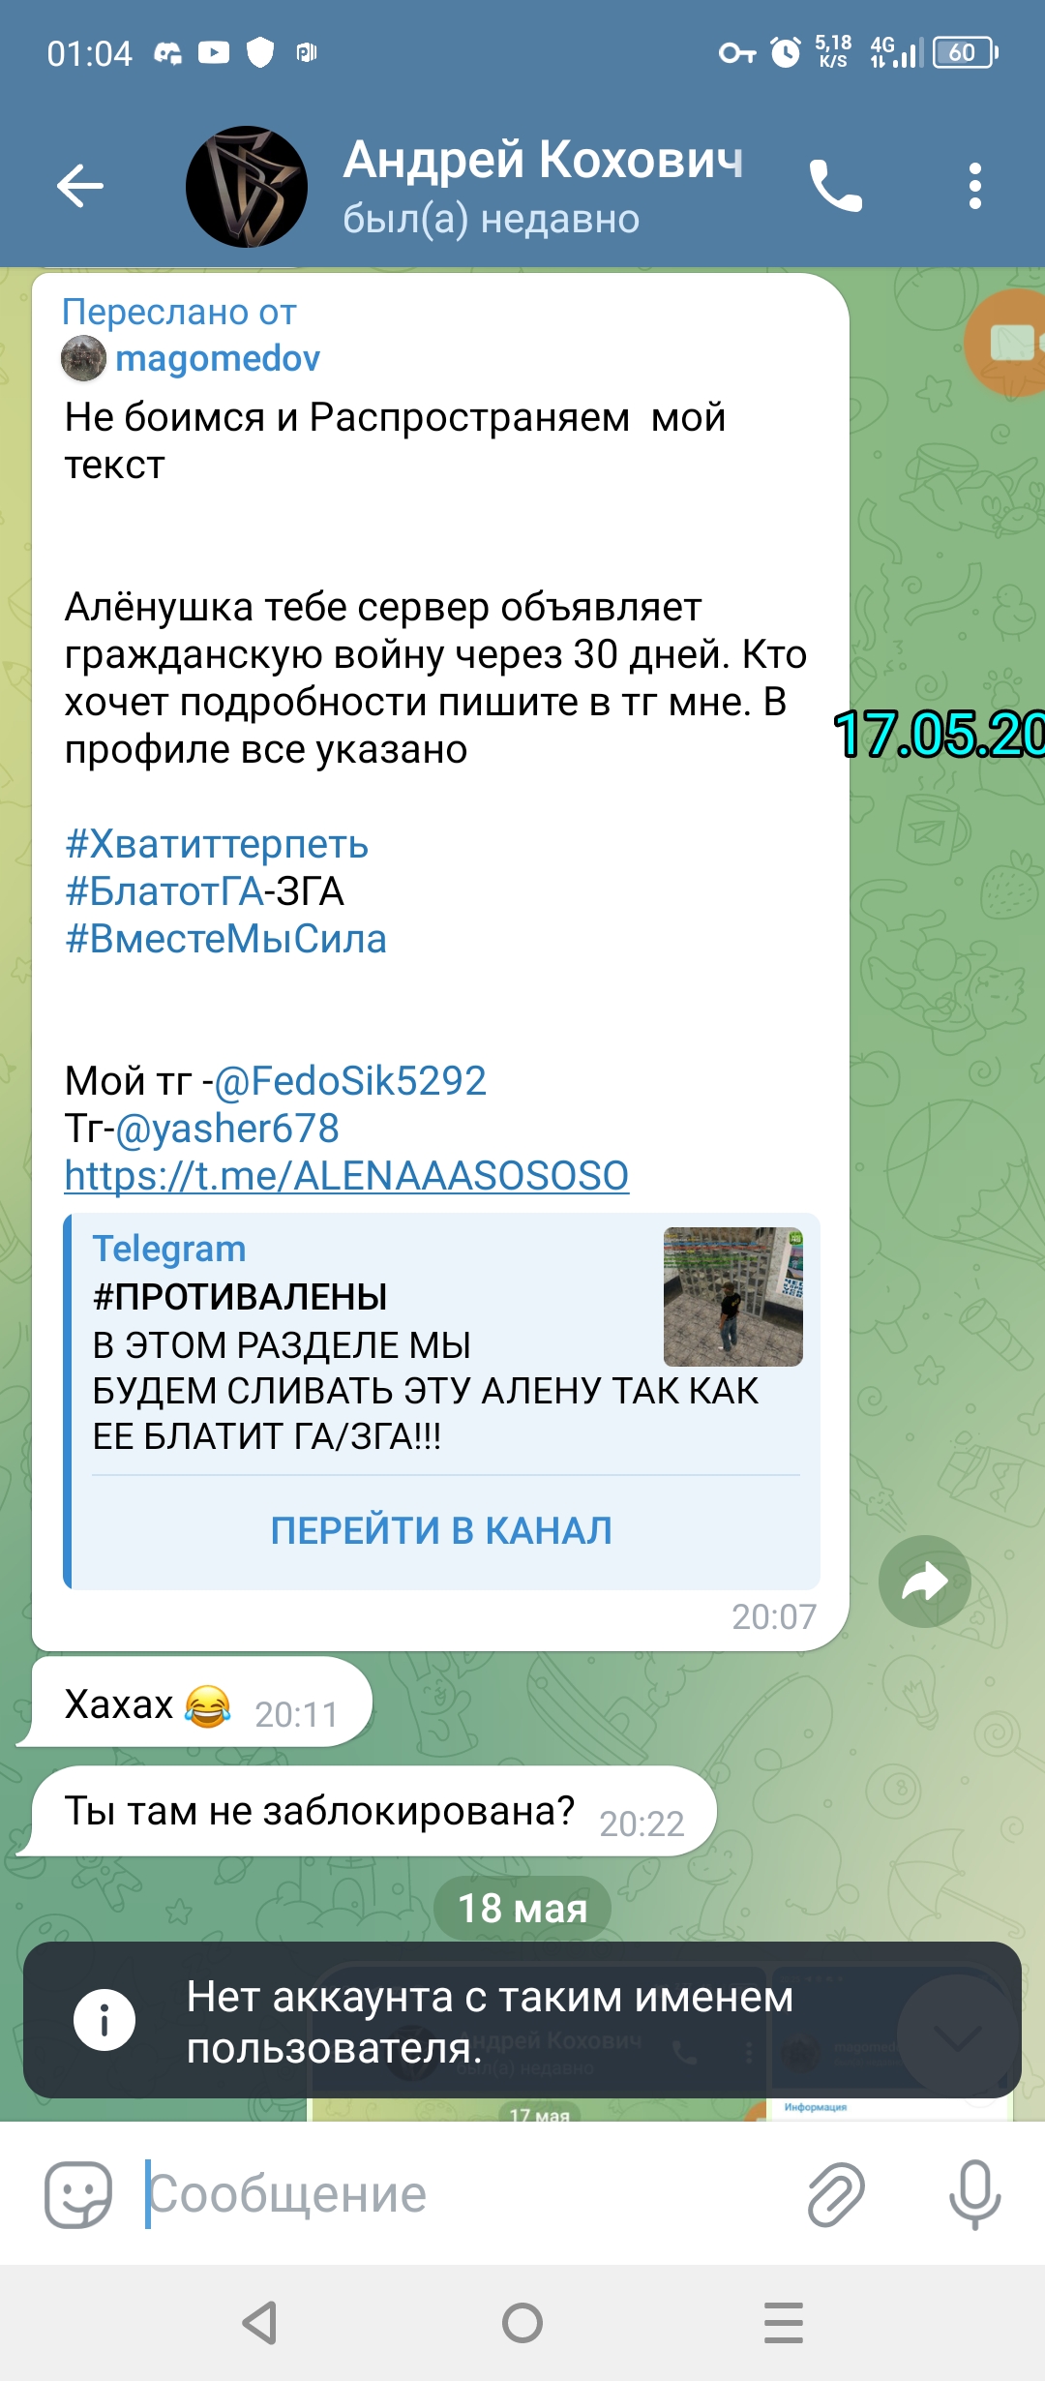1045x2381 pixels.
Task: Open the #Хватиттерпеть hashtag
Action: 217,844
